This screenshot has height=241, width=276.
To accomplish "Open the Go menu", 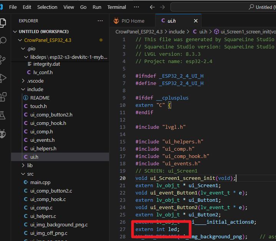I will [x=83, y=7].
